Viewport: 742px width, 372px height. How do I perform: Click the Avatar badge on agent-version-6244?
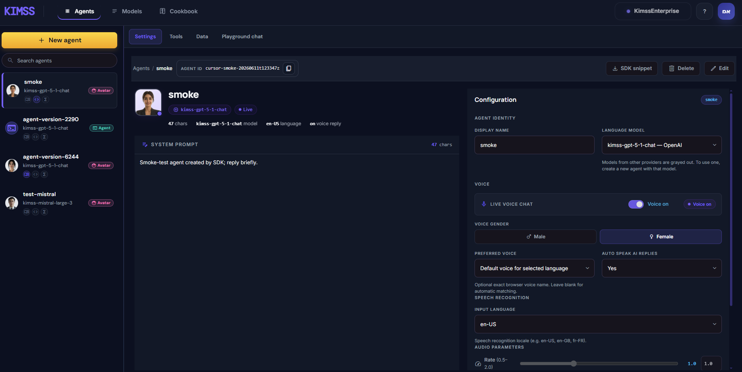(101, 165)
